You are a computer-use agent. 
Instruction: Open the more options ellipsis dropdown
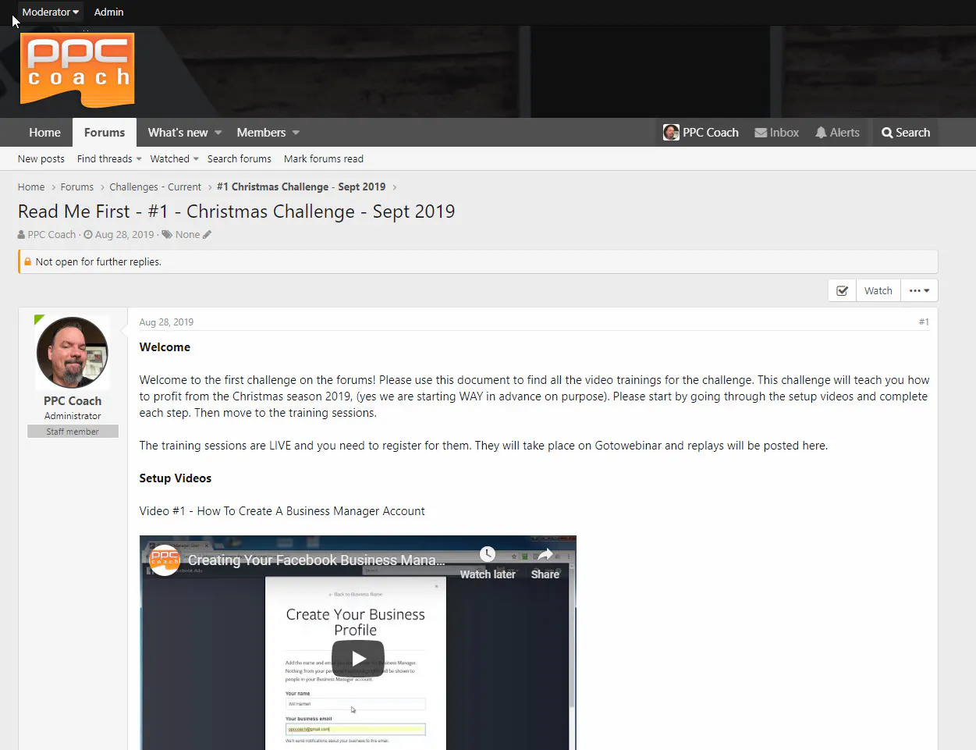pos(920,290)
